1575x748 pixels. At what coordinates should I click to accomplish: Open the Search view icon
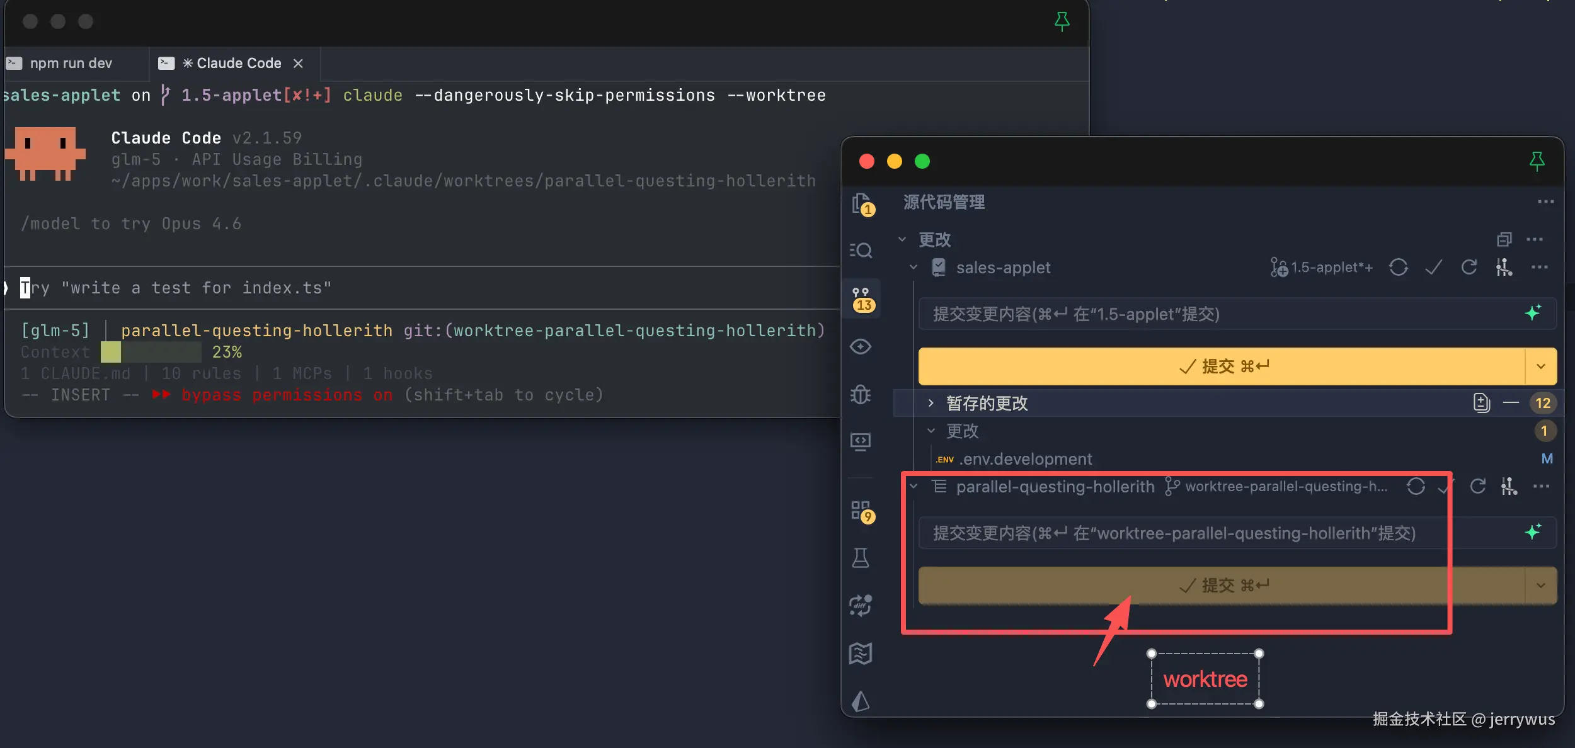point(861,250)
